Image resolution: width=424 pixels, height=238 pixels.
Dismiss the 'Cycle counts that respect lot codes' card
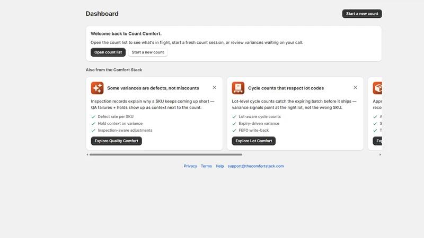pyautogui.click(x=355, y=87)
